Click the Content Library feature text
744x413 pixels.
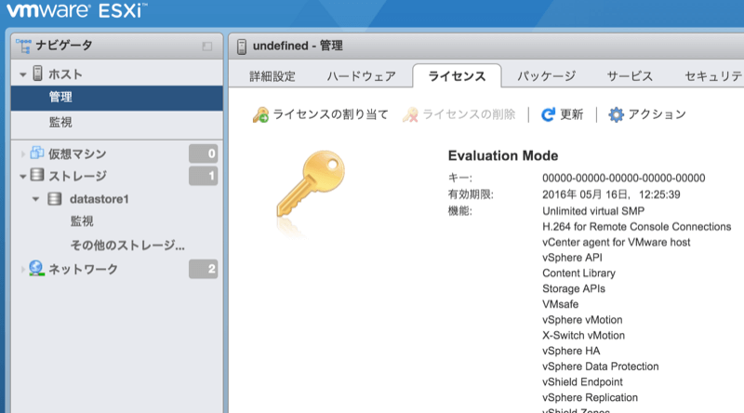tap(578, 273)
